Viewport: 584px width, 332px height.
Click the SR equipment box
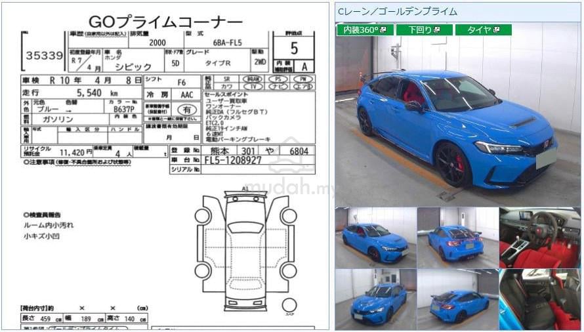[227, 79]
